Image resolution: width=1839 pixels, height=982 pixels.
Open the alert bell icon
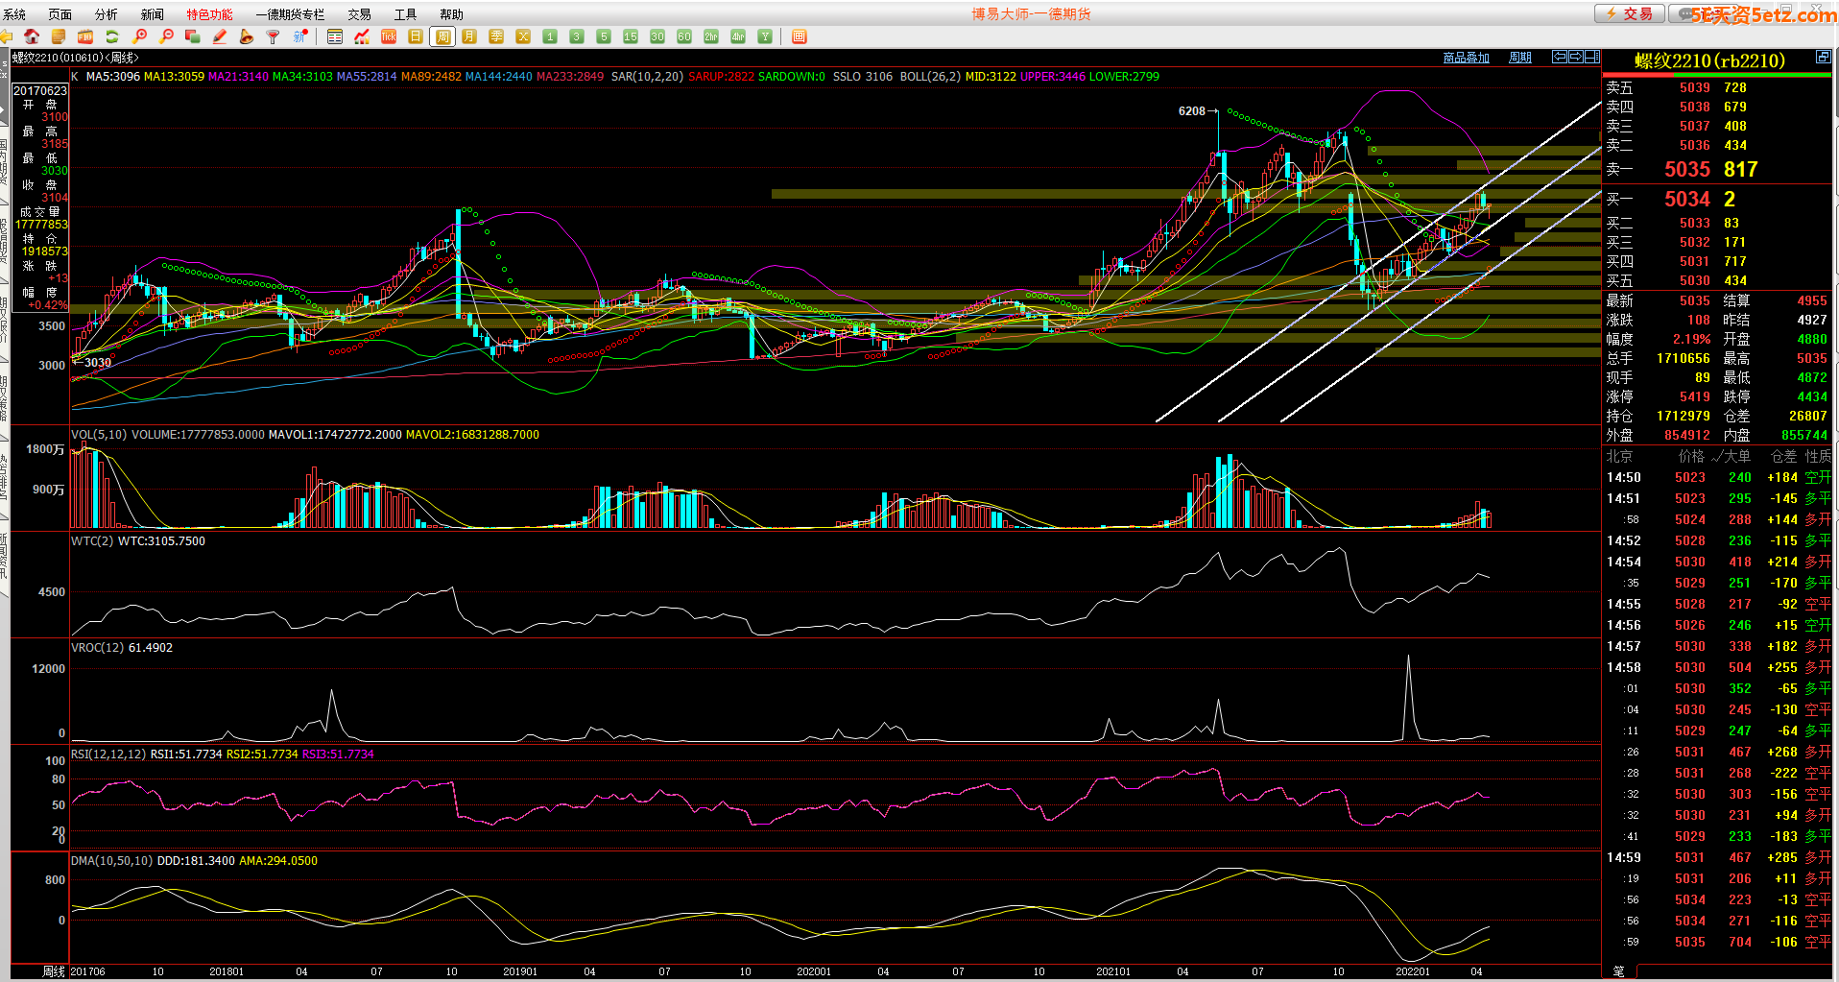click(x=247, y=36)
